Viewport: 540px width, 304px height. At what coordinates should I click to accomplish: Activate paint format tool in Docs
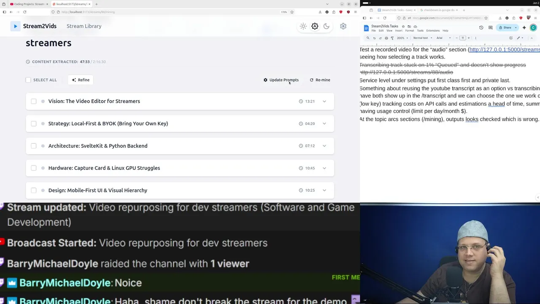392,38
